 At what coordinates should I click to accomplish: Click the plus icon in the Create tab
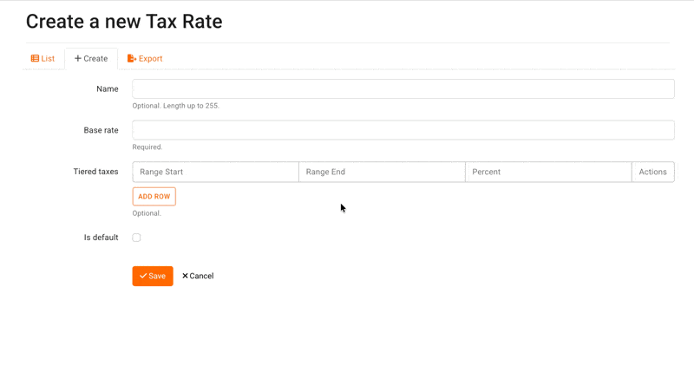(78, 59)
